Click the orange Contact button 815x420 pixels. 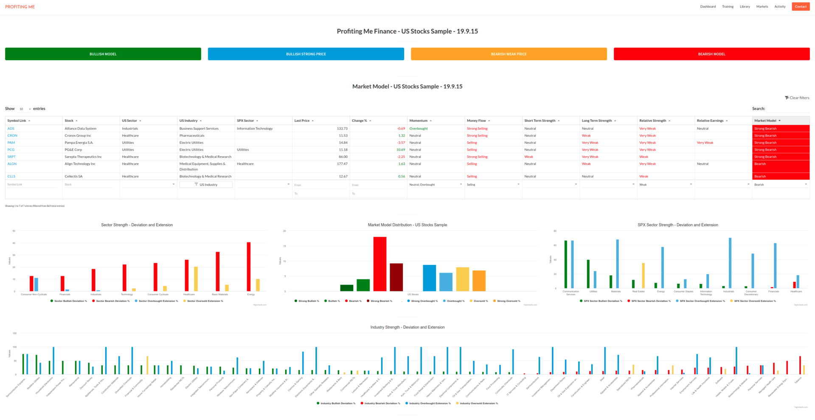801,7
